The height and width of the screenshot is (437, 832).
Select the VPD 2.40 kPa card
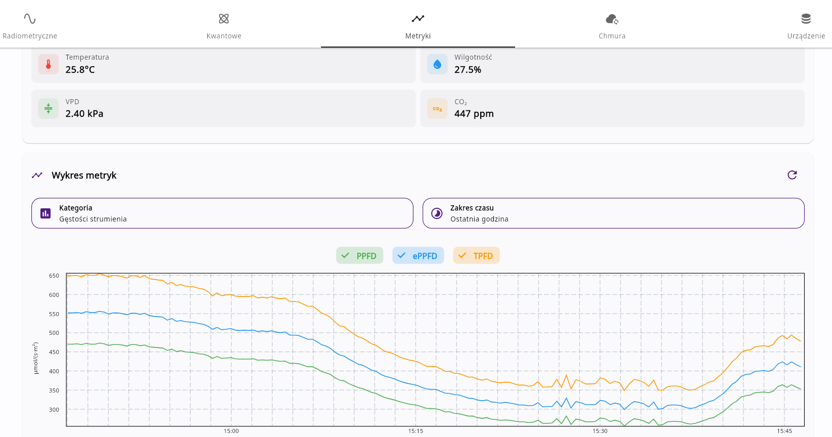pos(223,109)
